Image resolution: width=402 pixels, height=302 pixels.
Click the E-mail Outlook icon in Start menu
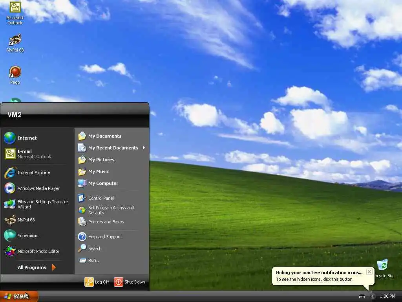pyautogui.click(x=10, y=154)
